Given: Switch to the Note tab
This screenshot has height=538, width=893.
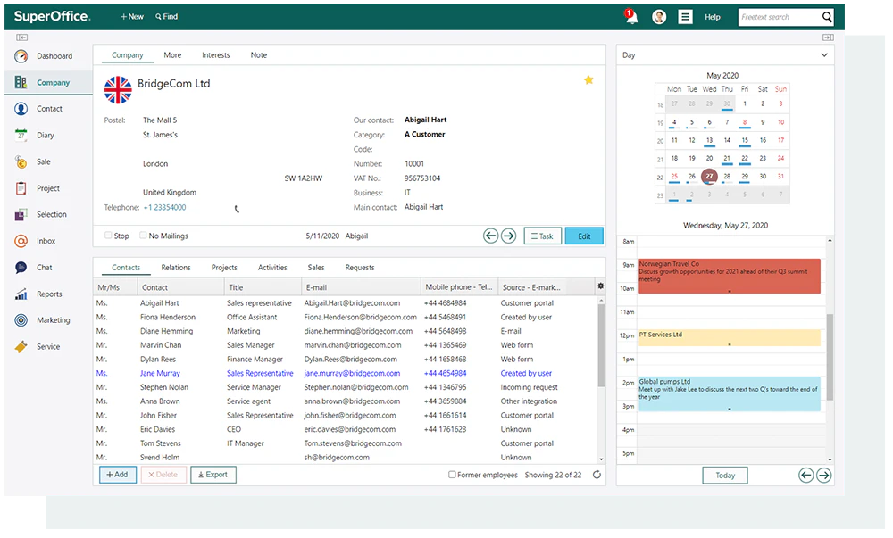Looking at the screenshot, I should pos(259,55).
